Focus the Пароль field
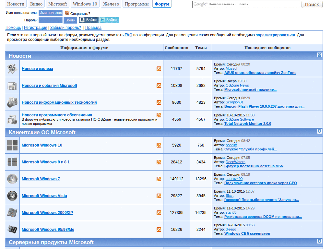 pyautogui.click(x=50, y=20)
